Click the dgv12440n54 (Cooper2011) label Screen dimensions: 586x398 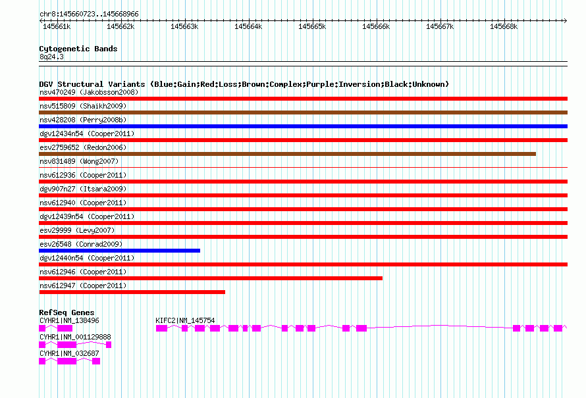coord(87,258)
